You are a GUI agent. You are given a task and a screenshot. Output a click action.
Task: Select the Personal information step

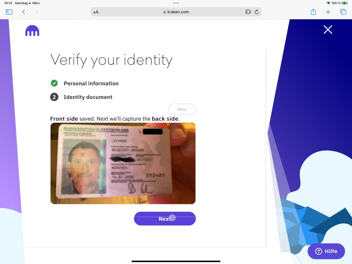pos(91,84)
